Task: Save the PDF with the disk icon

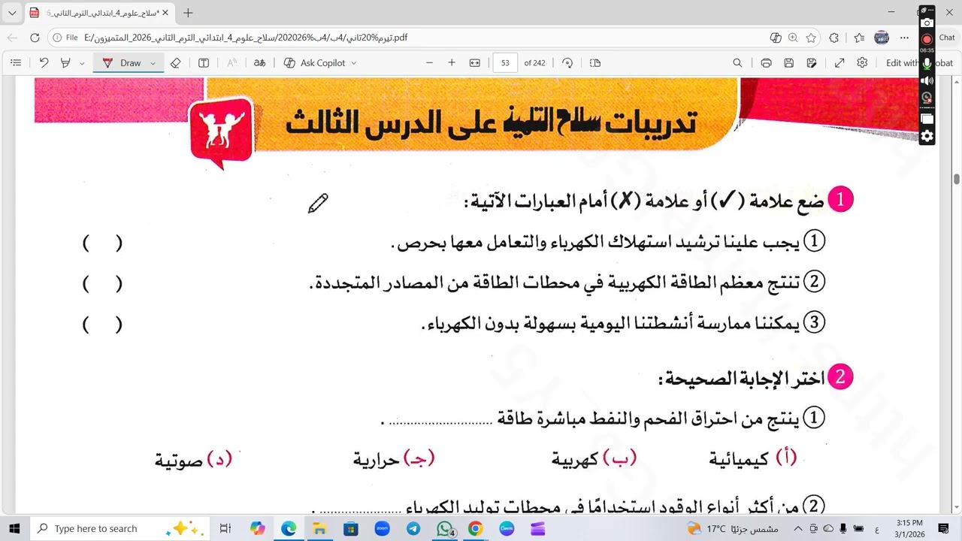Action: tap(788, 63)
